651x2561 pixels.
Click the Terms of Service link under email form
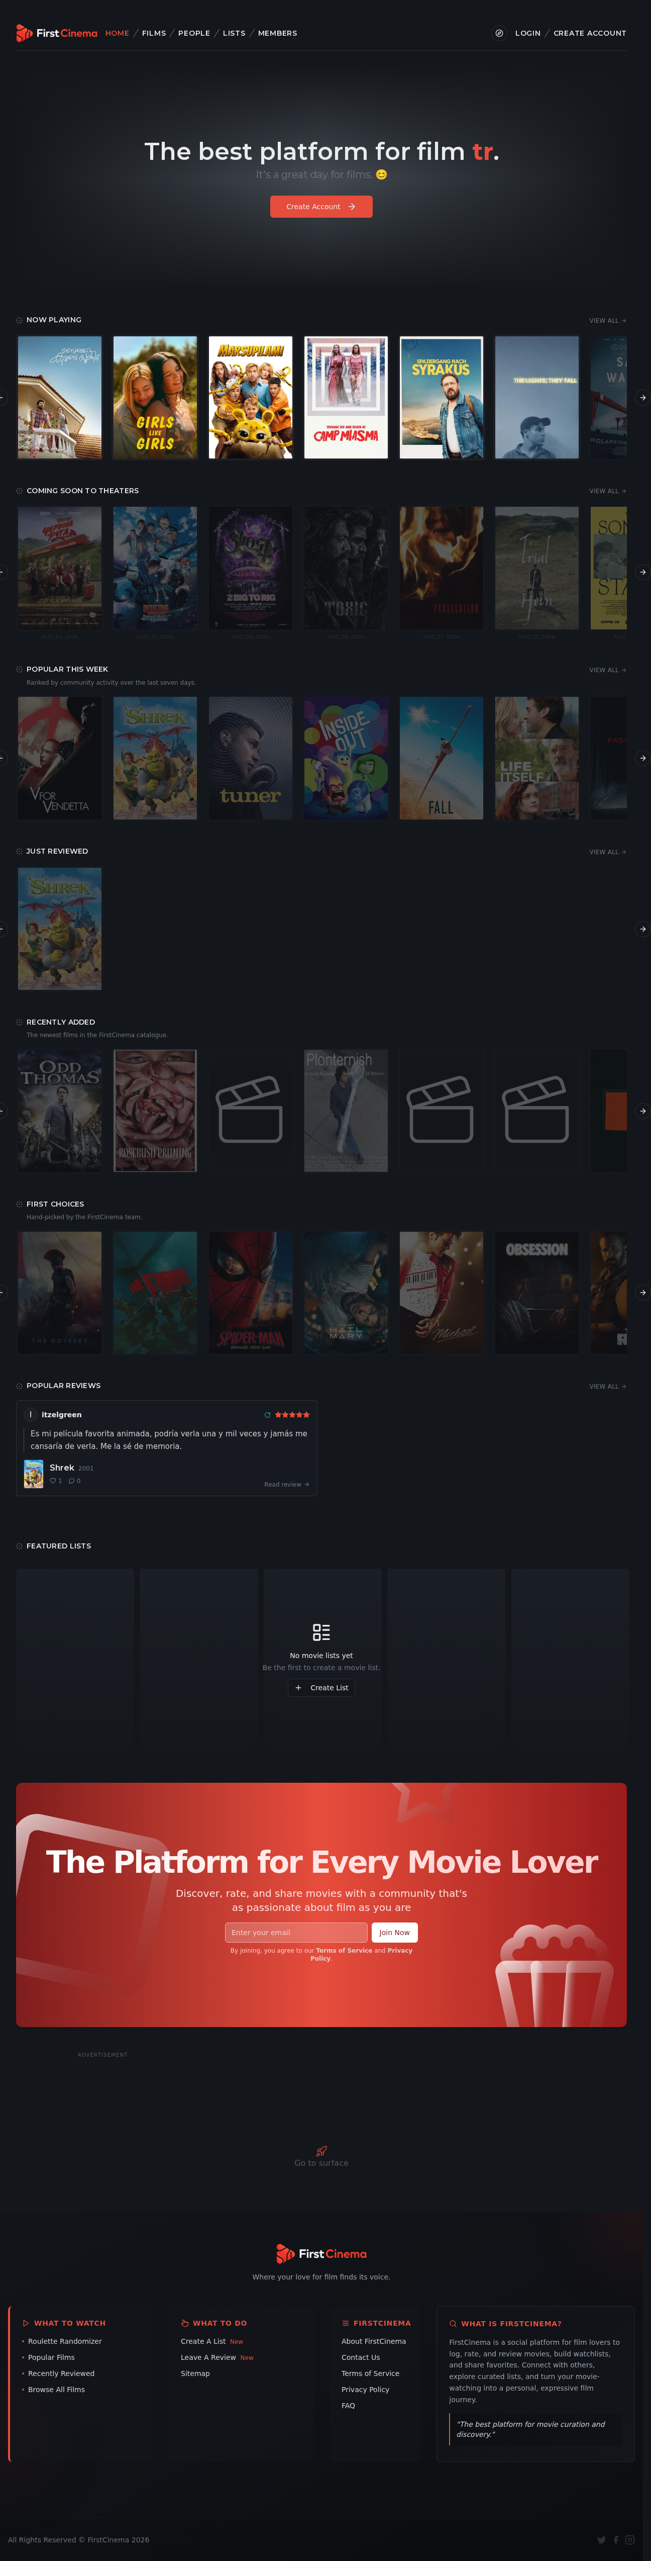344,1951
